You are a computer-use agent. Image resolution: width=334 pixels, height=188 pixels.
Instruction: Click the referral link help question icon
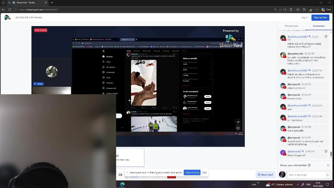coord(309,165)
